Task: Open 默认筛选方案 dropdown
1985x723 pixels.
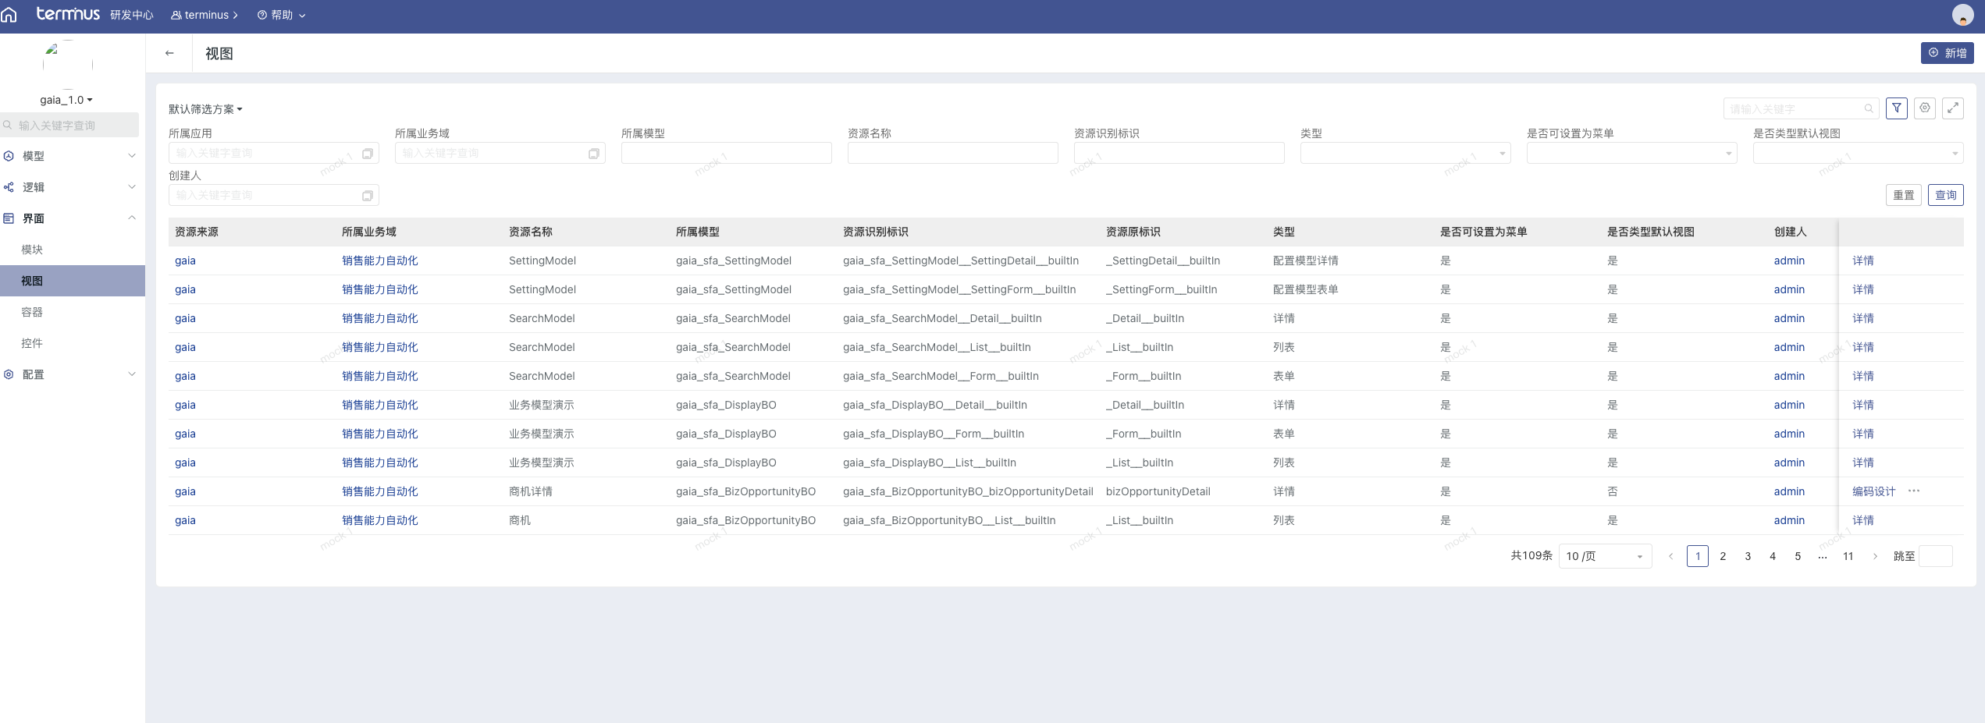Action: (x=205, y=109)
